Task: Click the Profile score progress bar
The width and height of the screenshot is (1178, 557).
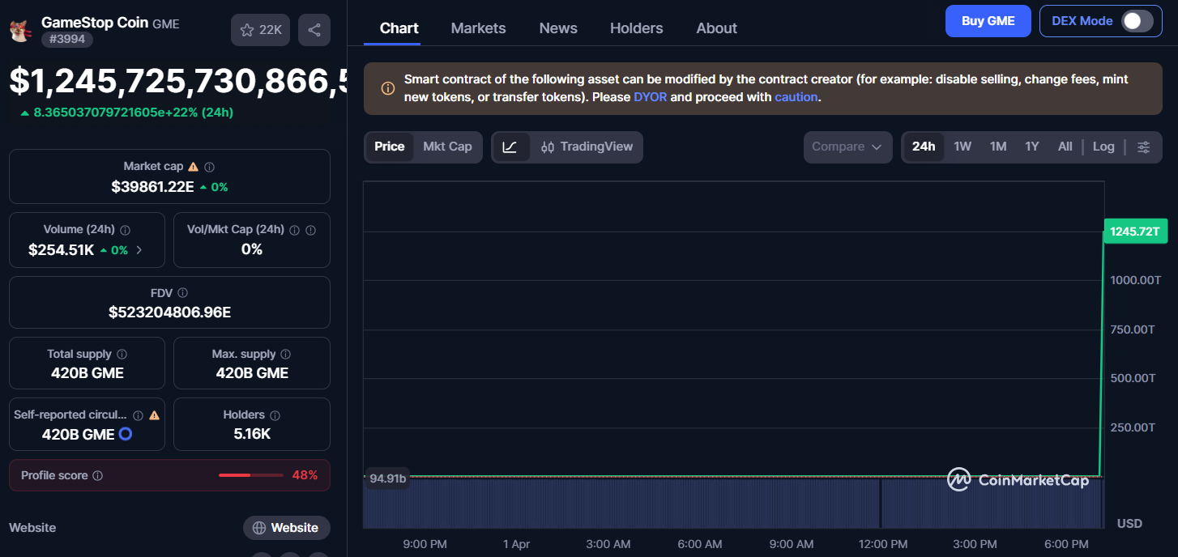Action: click(x=251, y=475)
